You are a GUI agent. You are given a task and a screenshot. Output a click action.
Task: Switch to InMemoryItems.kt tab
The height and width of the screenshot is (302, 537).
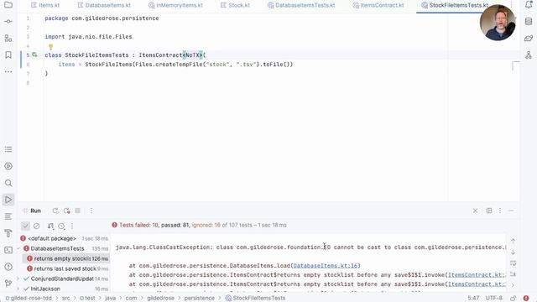click(175, 5)
